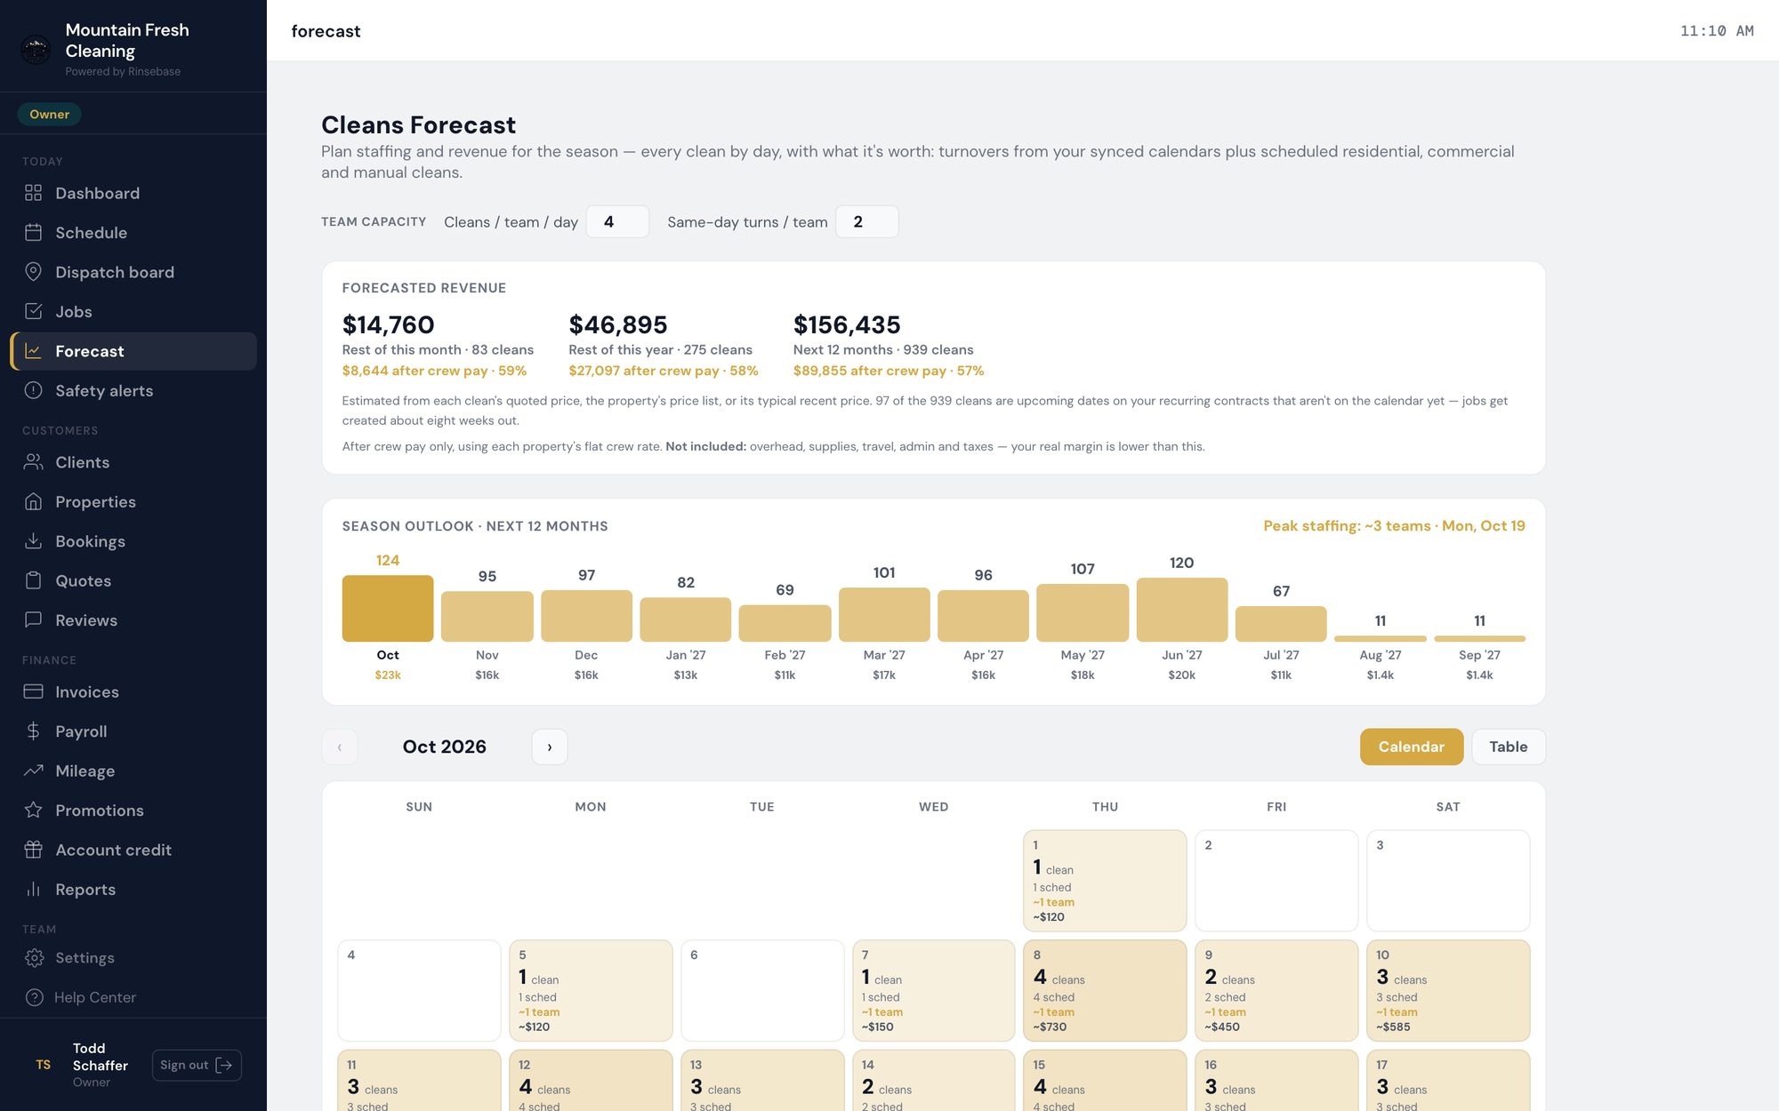Click the Peak staffing Mon, Oct 19 text

point(1394,525)
